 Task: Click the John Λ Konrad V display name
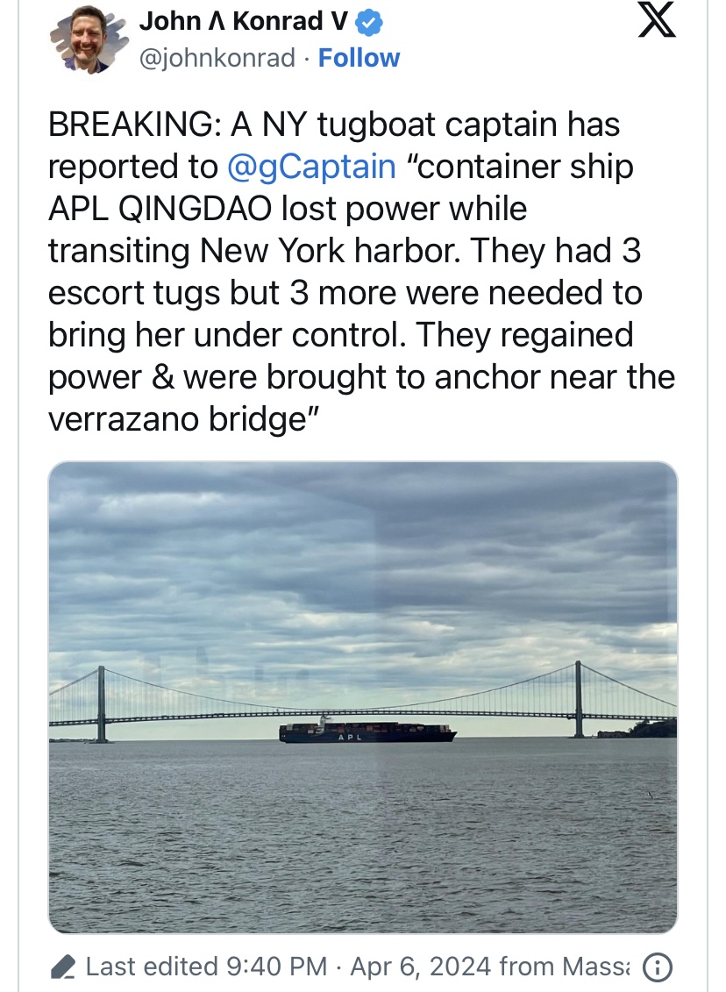tap(244, 22)
